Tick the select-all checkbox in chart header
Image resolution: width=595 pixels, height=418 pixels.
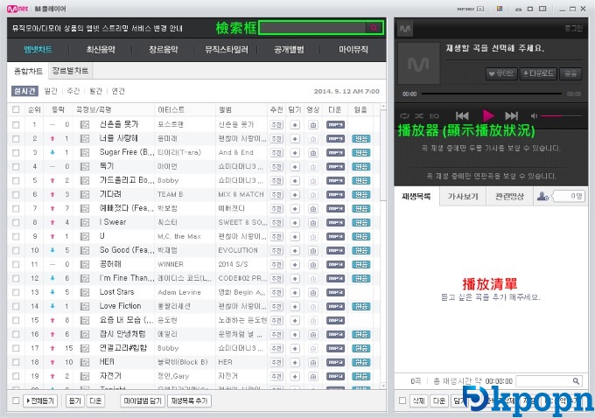(16, 109)
